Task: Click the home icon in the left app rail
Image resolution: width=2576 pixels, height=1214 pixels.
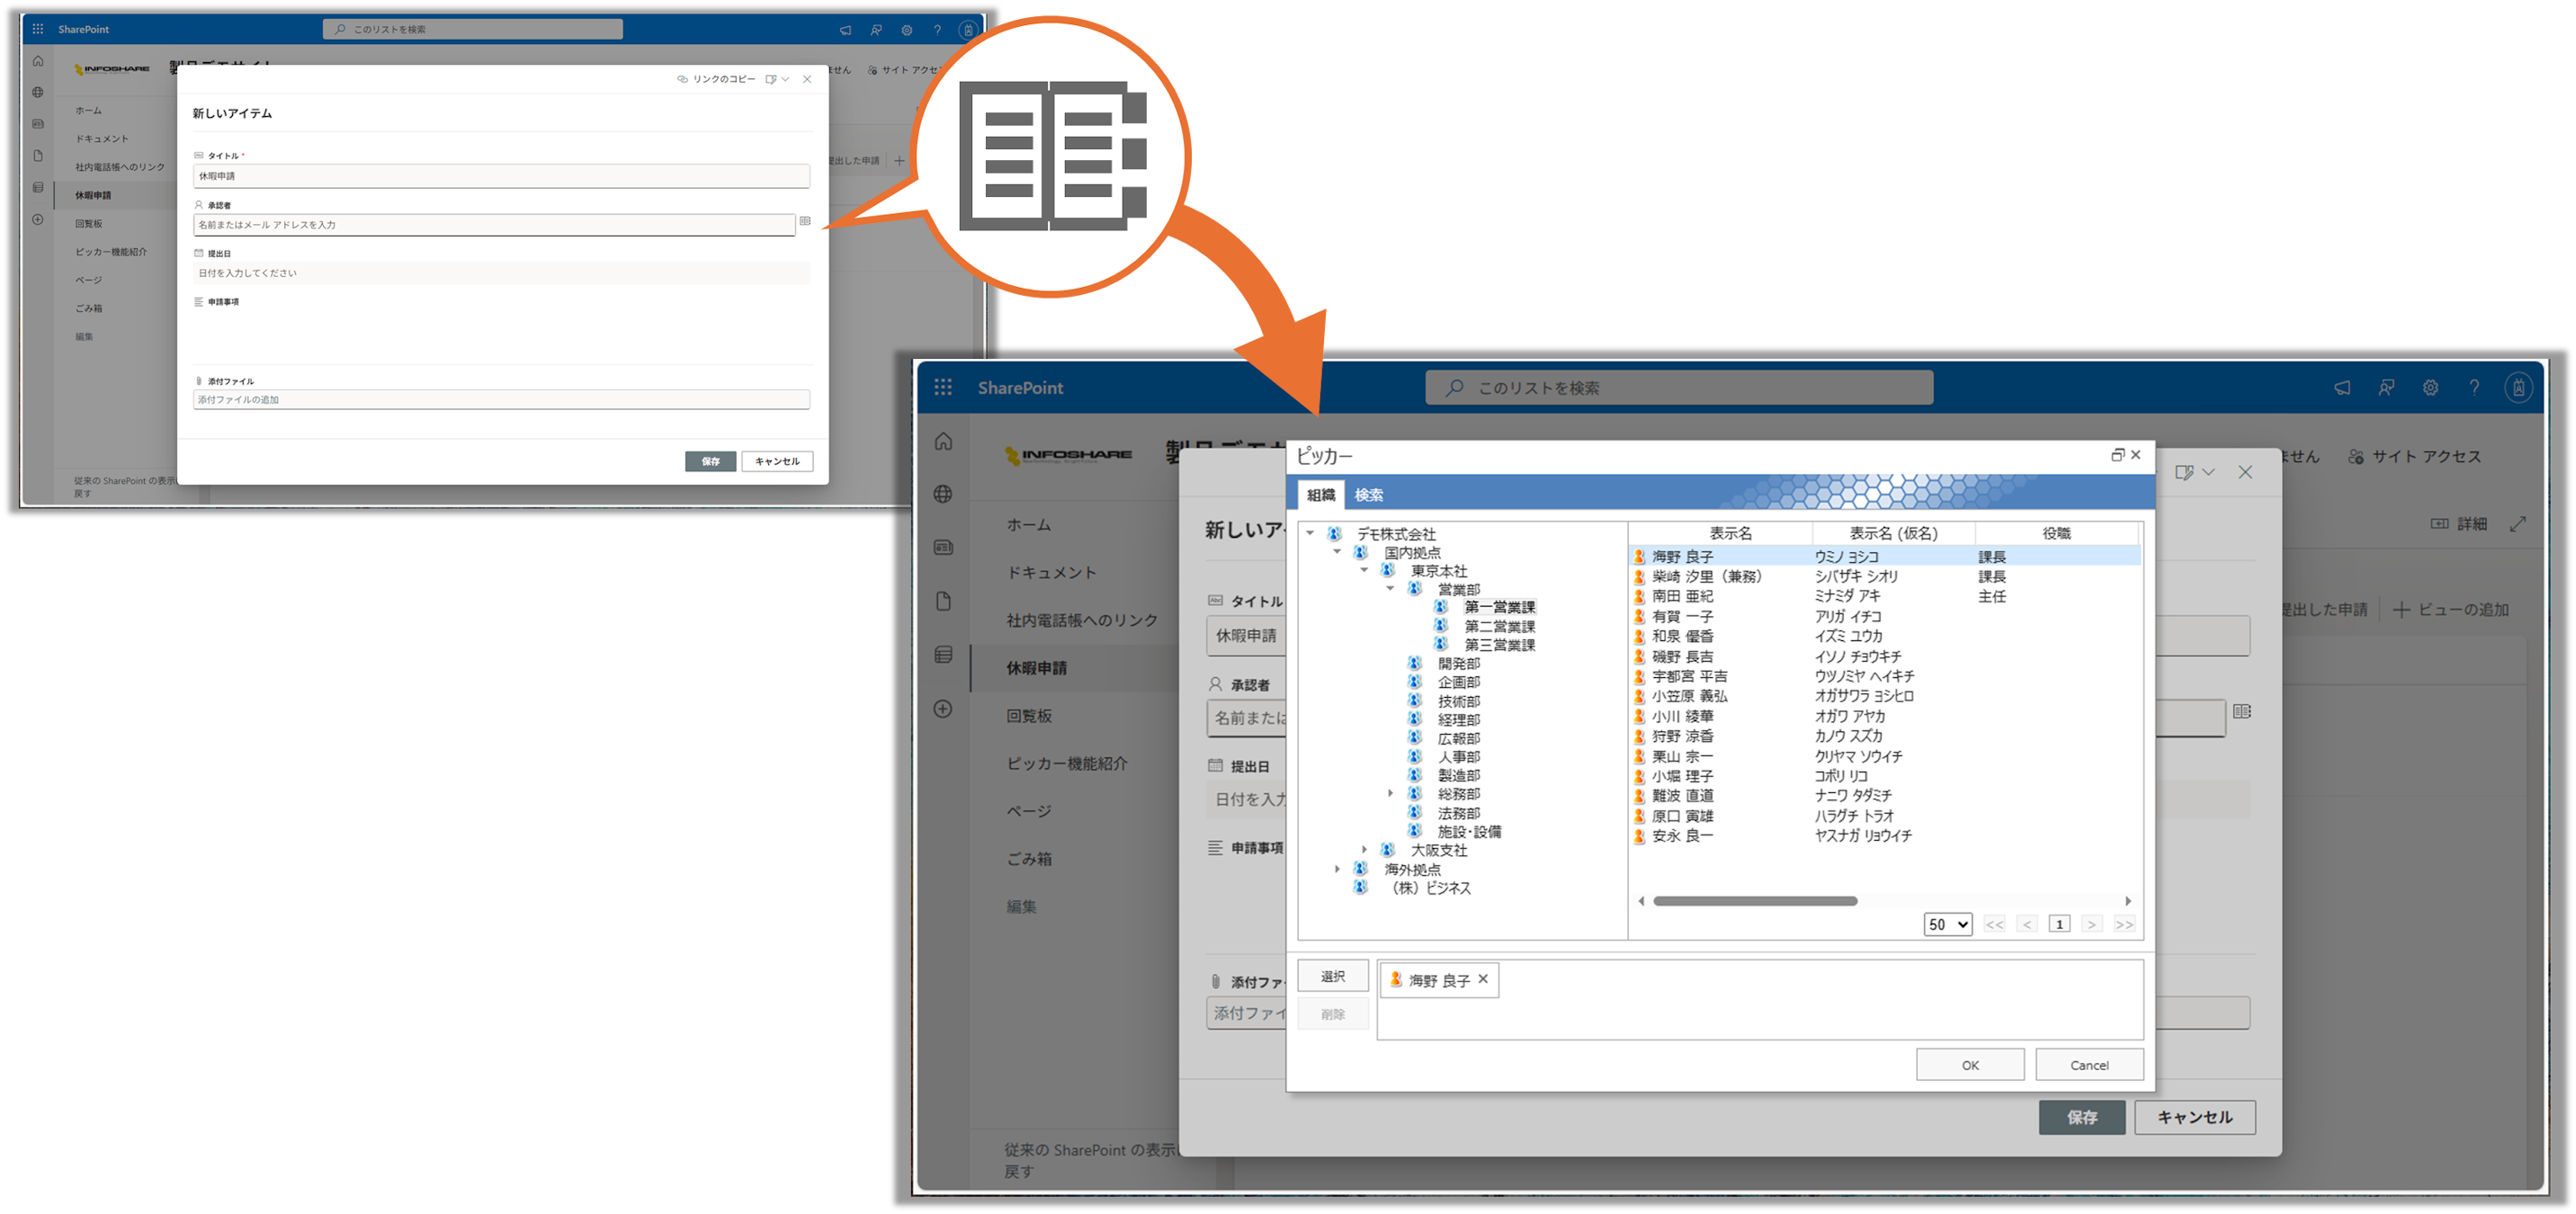Action: [943, 441]
